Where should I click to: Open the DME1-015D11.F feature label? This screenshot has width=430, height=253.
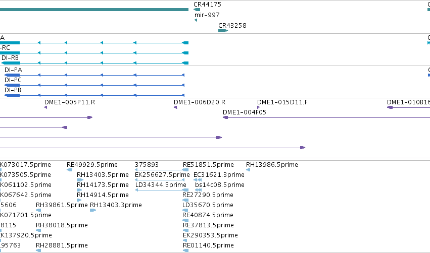pos(282,102)
